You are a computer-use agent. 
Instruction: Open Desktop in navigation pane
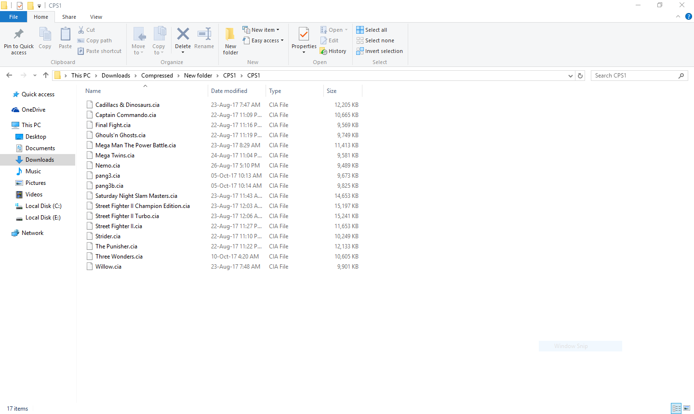click(x=36, y=137)
